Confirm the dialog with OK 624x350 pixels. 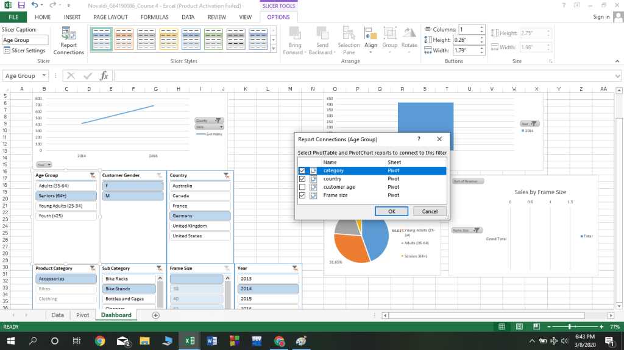[391, 211]
